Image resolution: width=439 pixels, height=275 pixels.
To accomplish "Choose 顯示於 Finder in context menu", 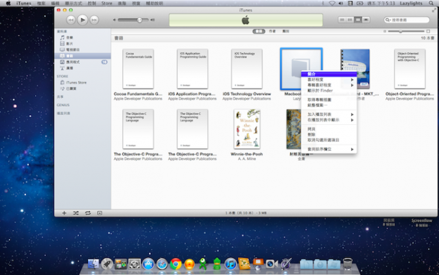I will click(x=329, y=91).
